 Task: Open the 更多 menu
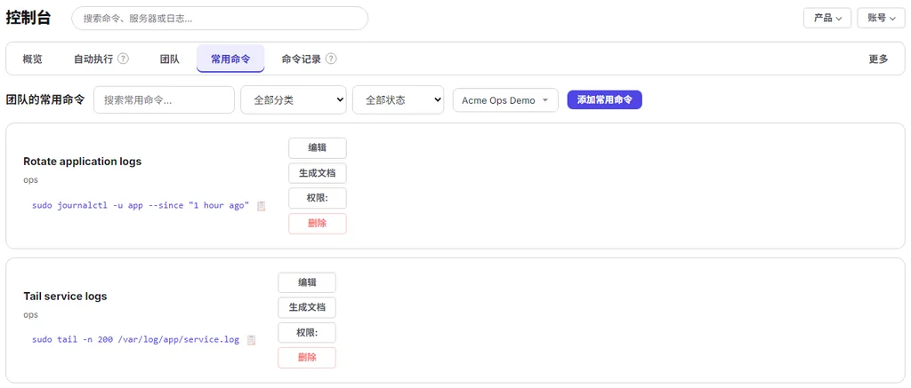coord(878,59)
